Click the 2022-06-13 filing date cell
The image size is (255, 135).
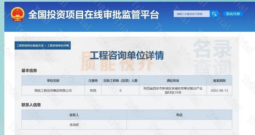click(219, 90)
